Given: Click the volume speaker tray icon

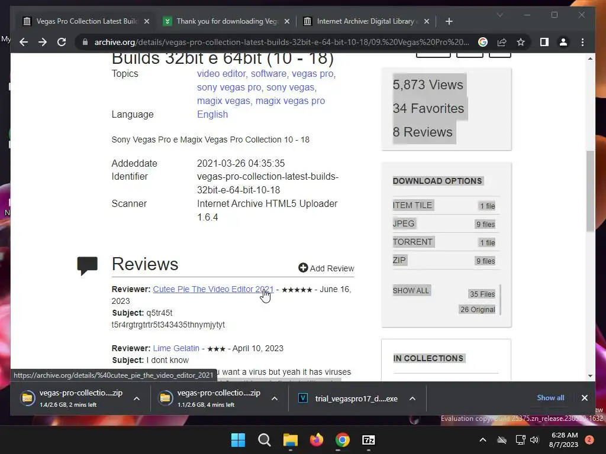Looking at the screenshot, I should point(534,440).
